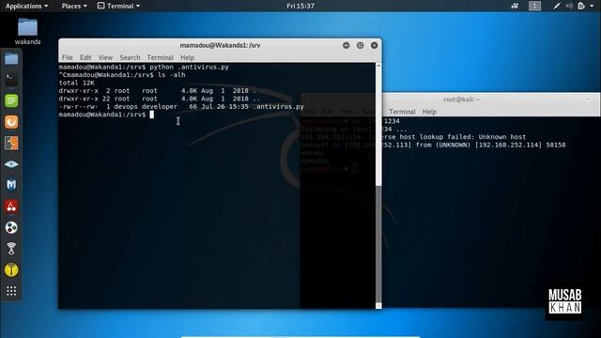Click the 'ls -alh' command text
This screenshot has width=601, height=338.
click(x=171, y=75)
